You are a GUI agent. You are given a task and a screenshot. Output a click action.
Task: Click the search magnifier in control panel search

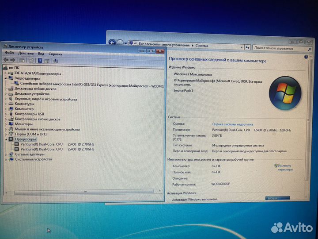(310, 49)
